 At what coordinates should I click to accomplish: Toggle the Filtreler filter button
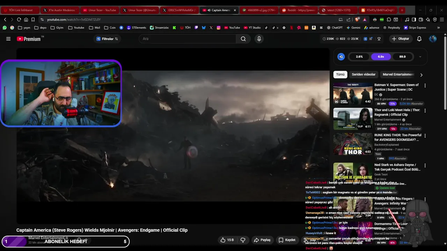coord(107,39)
